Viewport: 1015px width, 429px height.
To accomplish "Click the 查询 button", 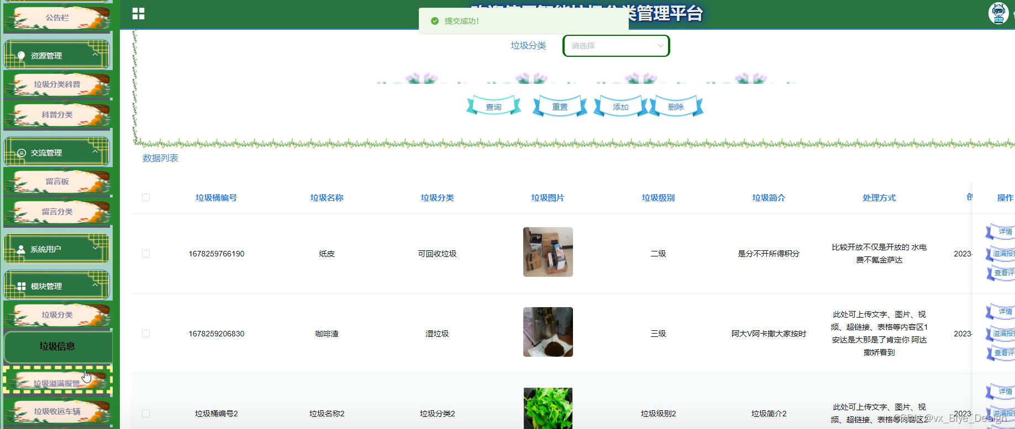I will coord(493,106).
